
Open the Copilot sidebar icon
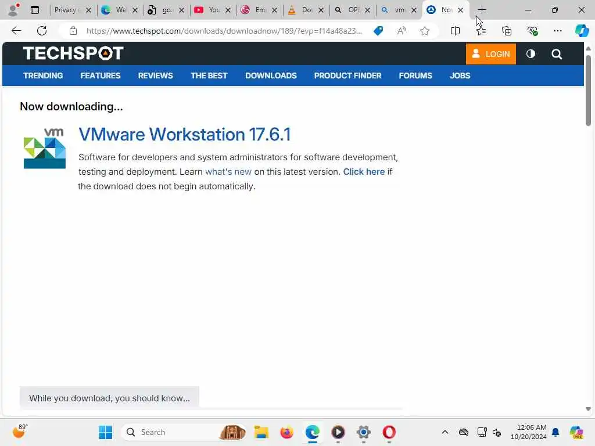coord(582,31)
